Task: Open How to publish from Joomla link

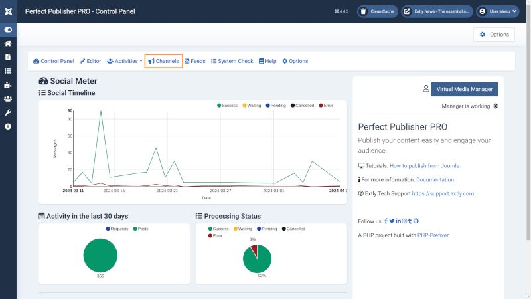Action: coord(424,165)
